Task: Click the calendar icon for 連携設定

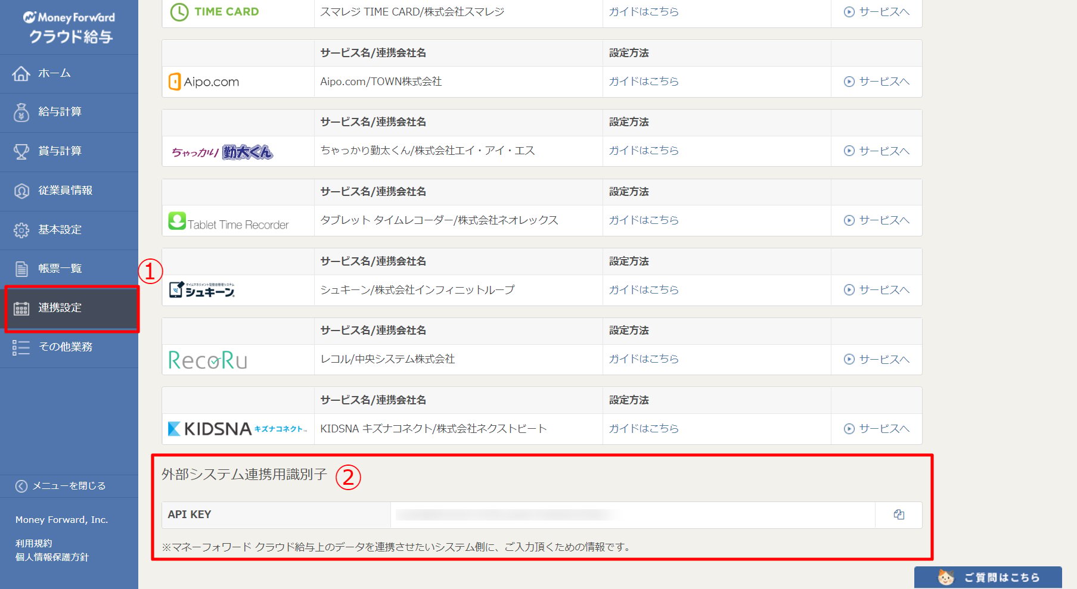Action: click(21, 308)
